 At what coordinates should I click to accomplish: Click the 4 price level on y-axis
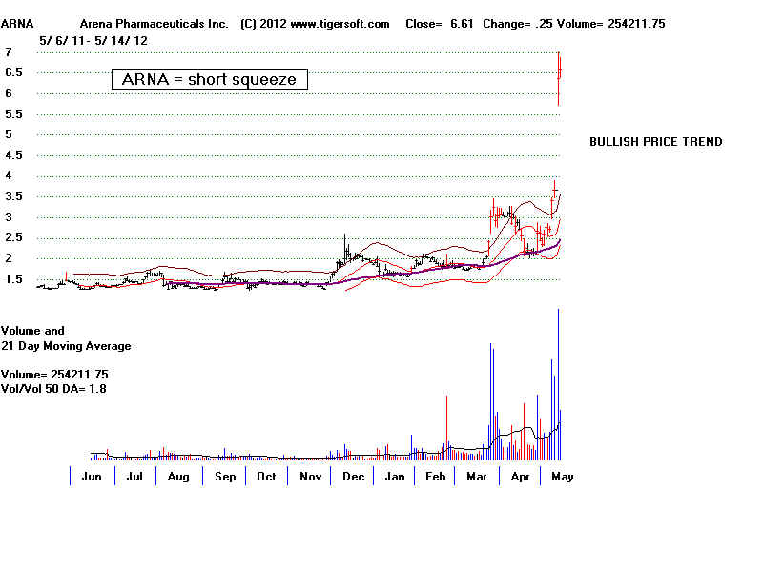[x=8, y=175]
